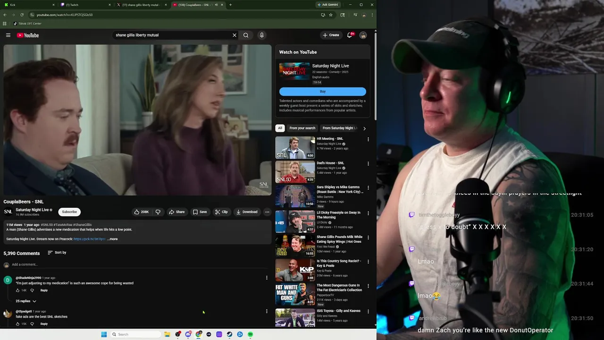This screenshot has height=340, width=604.
Task: Open Discord from the taskbar
Action: [188, 334]
